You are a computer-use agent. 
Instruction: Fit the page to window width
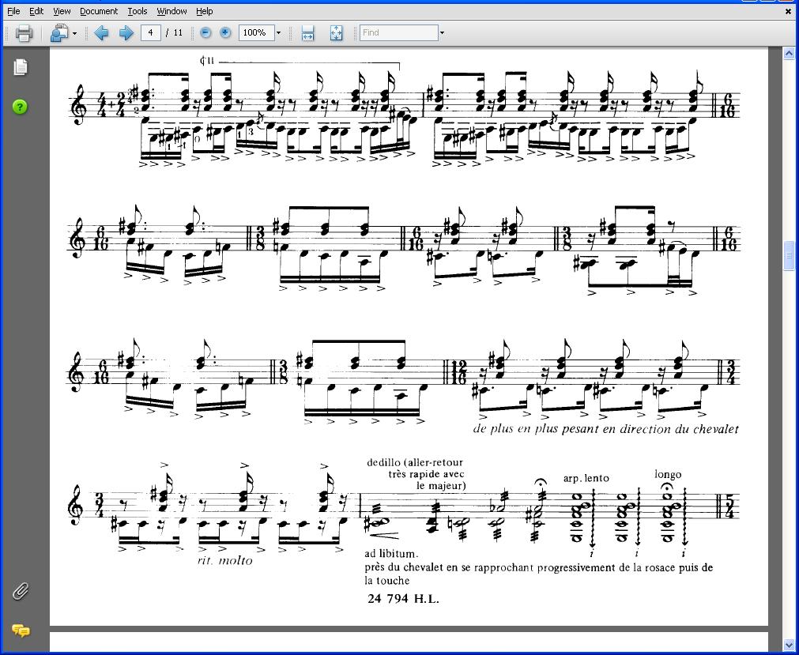click(x=307, y=33)
